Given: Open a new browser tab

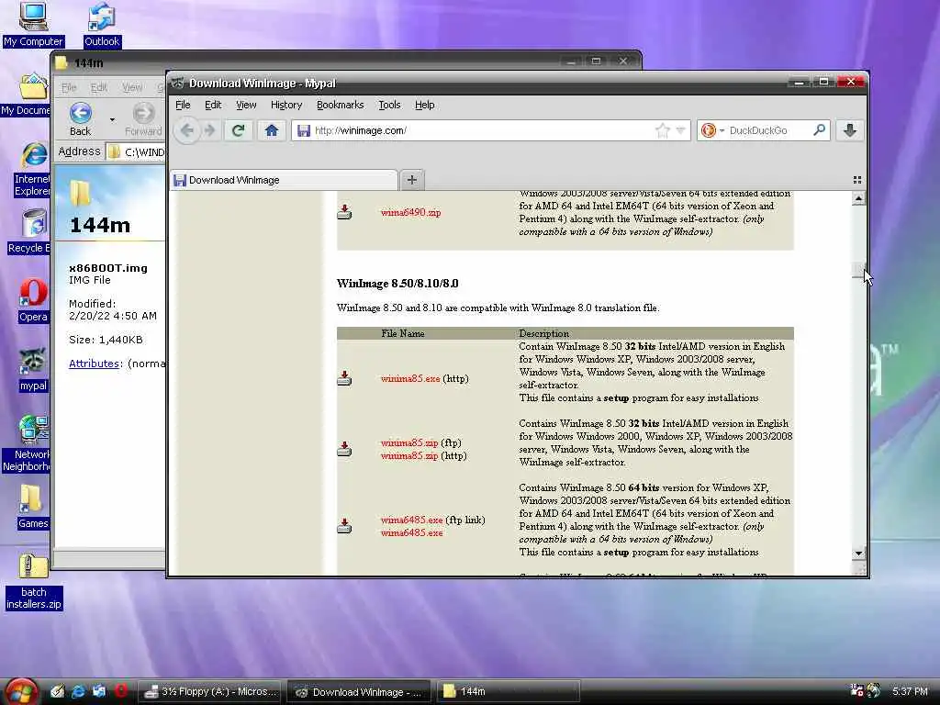Looking at the screenshot, I should (412, 179).
